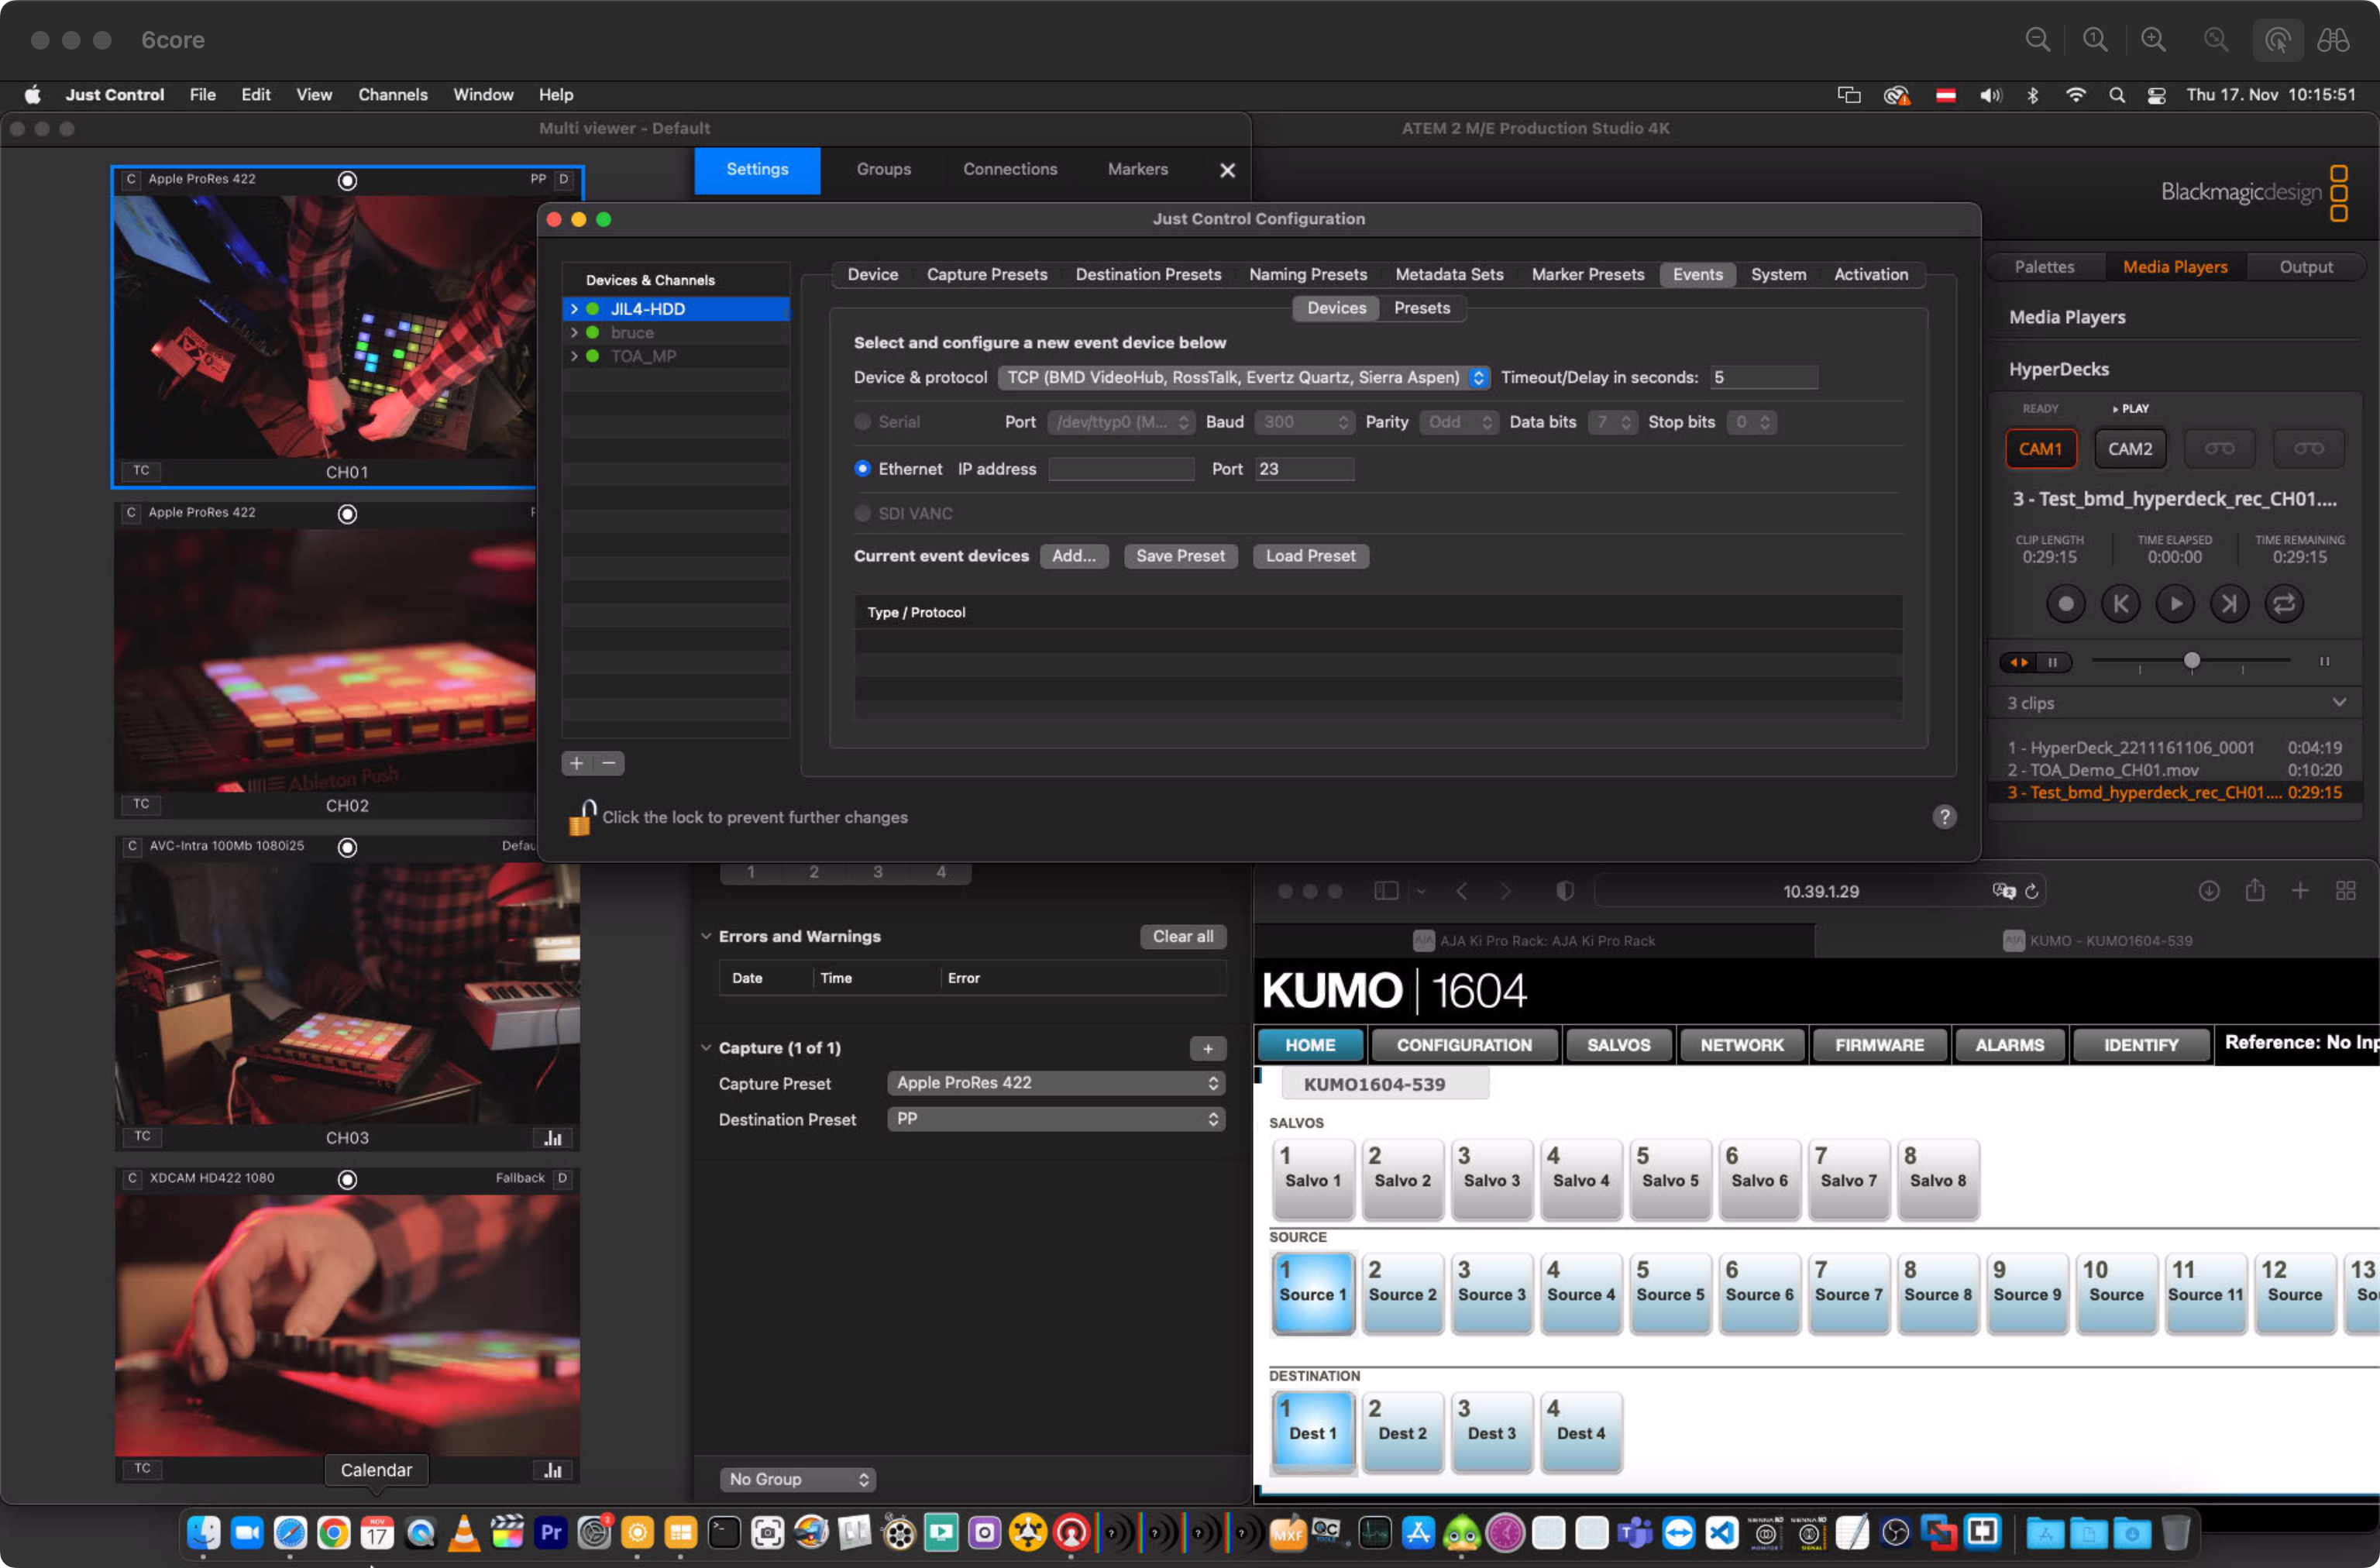Image resolution: width=2380 pixels, height=1568 pixels.
Task: Click the Ethernet IP address field
Action: (1121, 469)
